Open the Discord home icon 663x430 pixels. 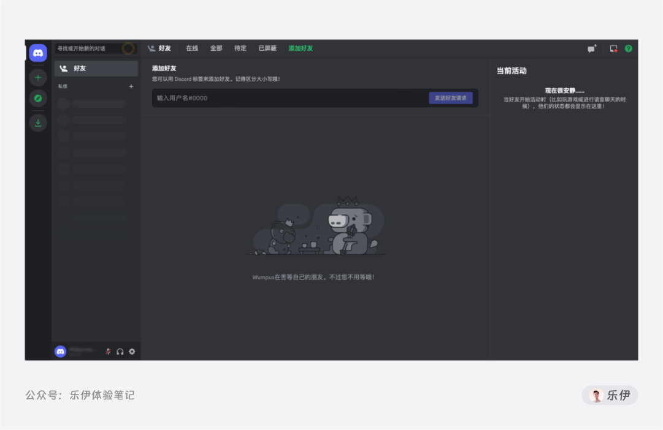tap(38, 53)
